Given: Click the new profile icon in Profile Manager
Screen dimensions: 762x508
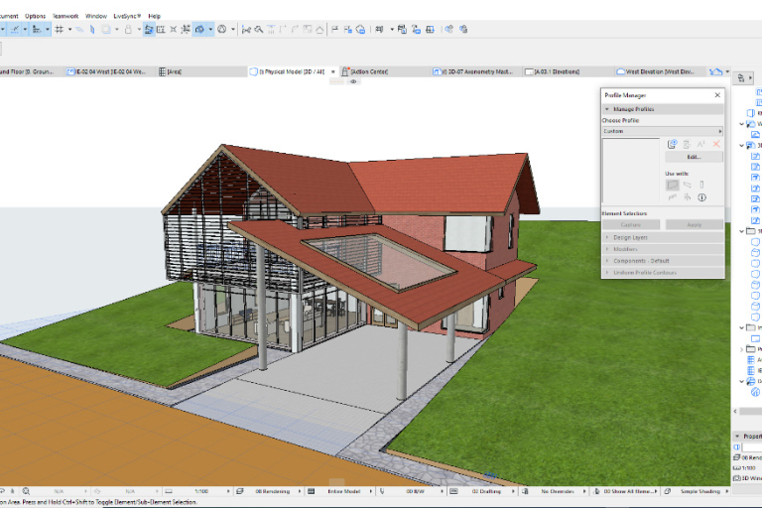Looking at the screenshot, I should [x=672, y=144].
